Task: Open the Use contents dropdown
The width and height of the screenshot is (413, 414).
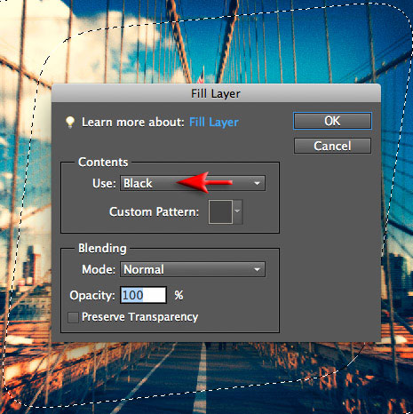Action: pos(193,183)
